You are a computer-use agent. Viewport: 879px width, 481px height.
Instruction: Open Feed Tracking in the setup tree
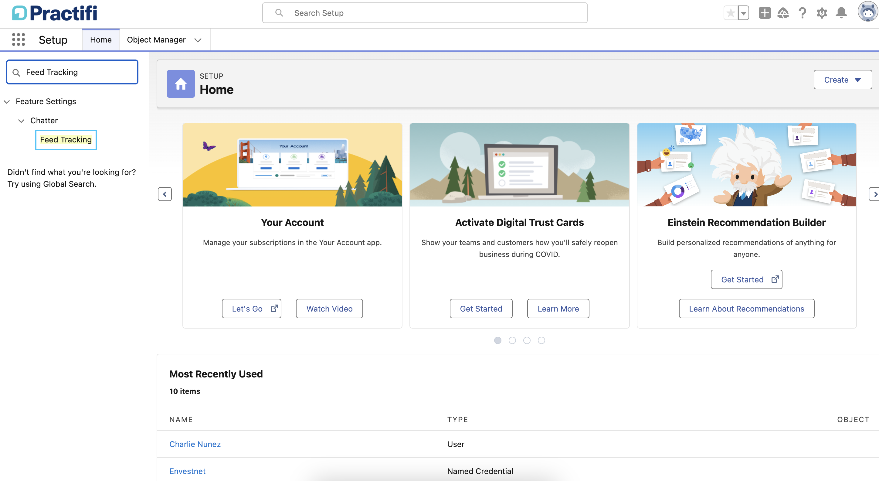click(66, 140)
